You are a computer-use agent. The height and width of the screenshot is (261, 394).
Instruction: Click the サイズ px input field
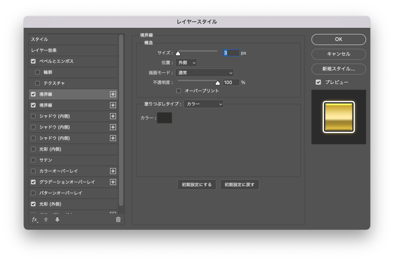[231, 53]
